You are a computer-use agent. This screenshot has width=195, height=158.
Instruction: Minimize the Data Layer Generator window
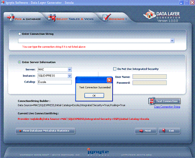pos(181,3)
